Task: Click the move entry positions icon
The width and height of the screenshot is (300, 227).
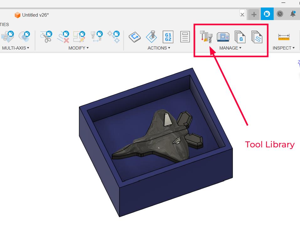Action: [x=114, y=37]
